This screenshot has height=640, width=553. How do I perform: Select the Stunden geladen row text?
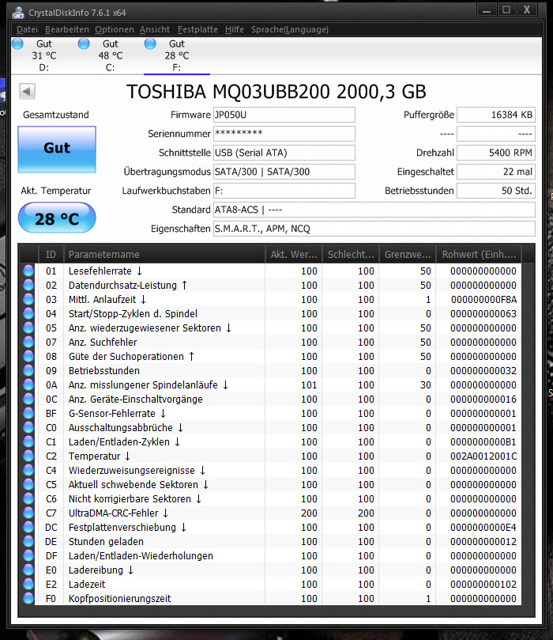tap(106, 542)
